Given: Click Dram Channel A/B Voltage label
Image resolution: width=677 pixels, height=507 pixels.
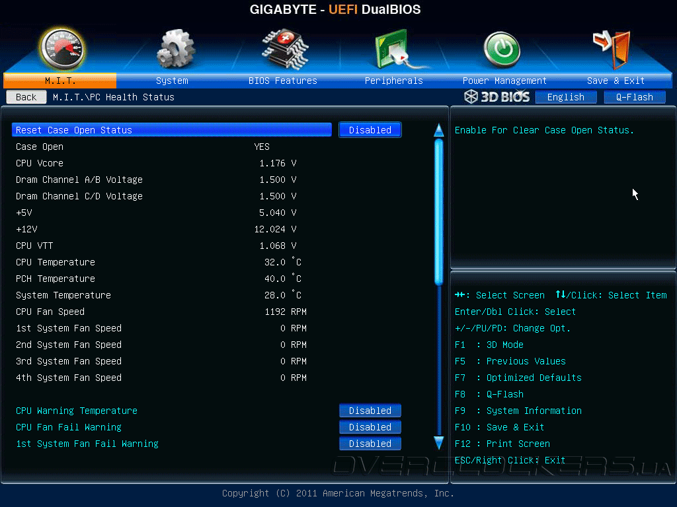Looking at the screenshot, I should (79, 180).
